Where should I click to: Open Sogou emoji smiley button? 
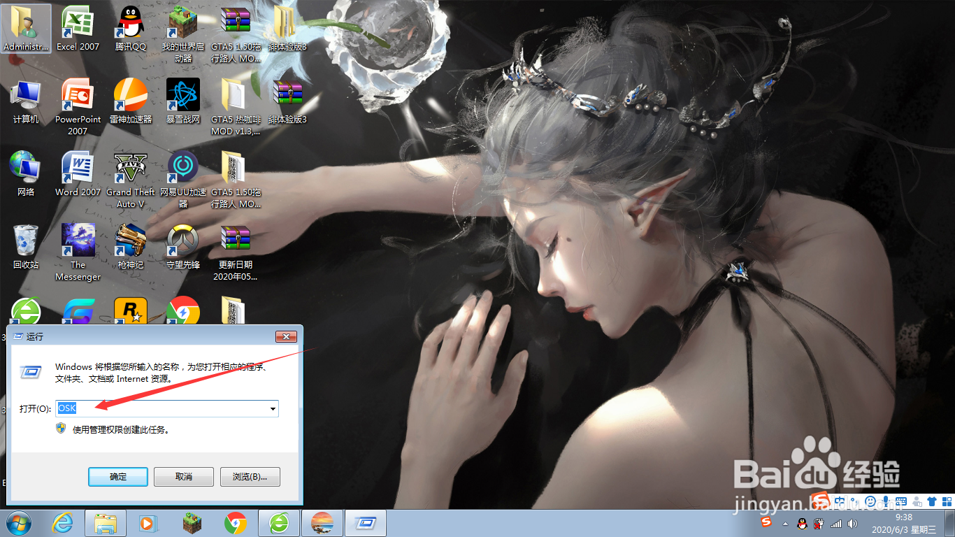click(x=870, y=501)
